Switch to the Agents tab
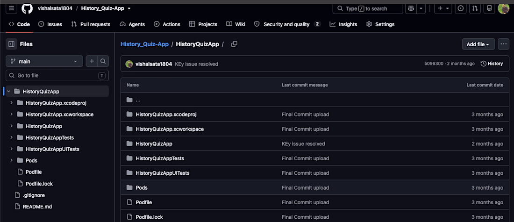 (132, 24)
